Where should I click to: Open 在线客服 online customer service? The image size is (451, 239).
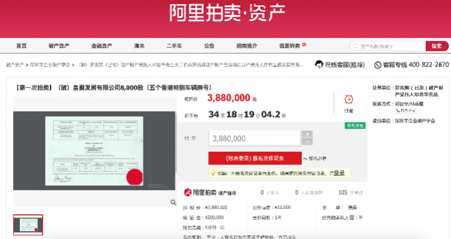pos(345,65)
